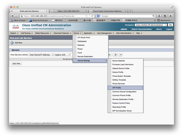Open the Host Name/IP Address dropdown

(41, 55)
